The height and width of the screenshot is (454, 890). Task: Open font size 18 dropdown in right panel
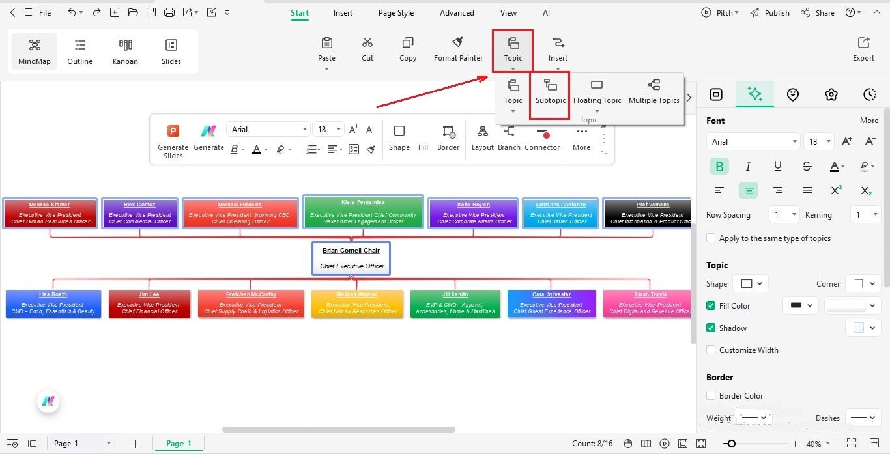(819, 141)
